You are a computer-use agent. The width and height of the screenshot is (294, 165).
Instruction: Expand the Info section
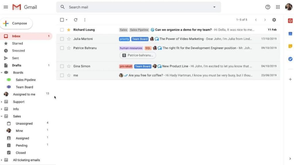[1, 109]
